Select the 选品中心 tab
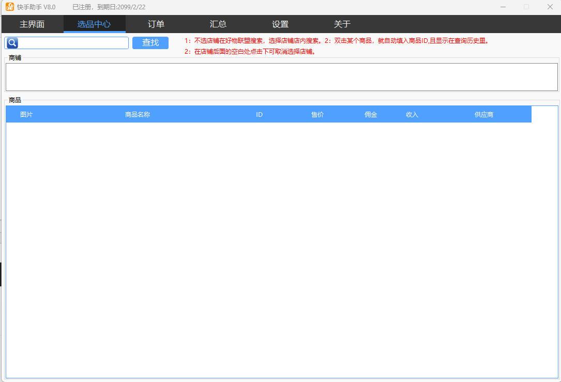 tap(94, 24)
